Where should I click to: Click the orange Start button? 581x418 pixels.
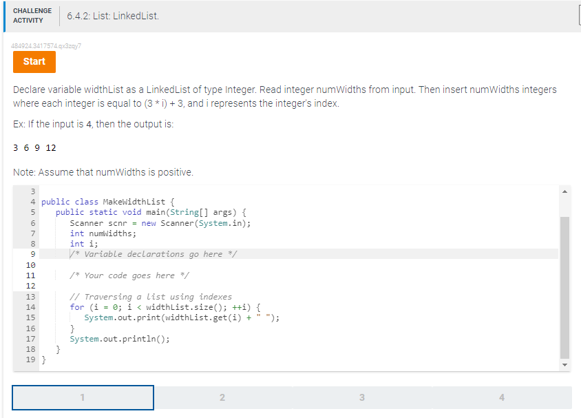click(34, 62)
